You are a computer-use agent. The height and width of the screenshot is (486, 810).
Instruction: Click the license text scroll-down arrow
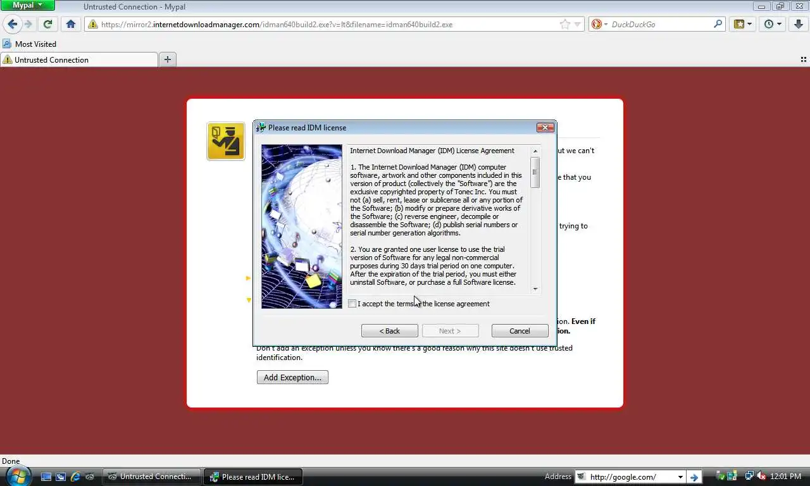535,289
